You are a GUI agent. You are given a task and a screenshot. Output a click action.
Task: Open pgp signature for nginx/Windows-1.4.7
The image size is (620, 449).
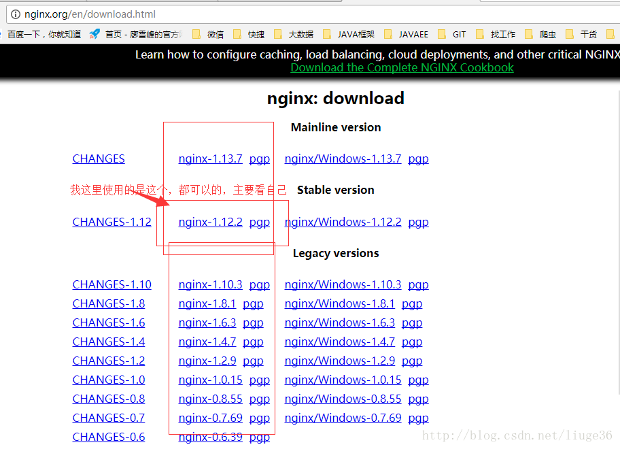pyautogui.click(x=412, y=342)
